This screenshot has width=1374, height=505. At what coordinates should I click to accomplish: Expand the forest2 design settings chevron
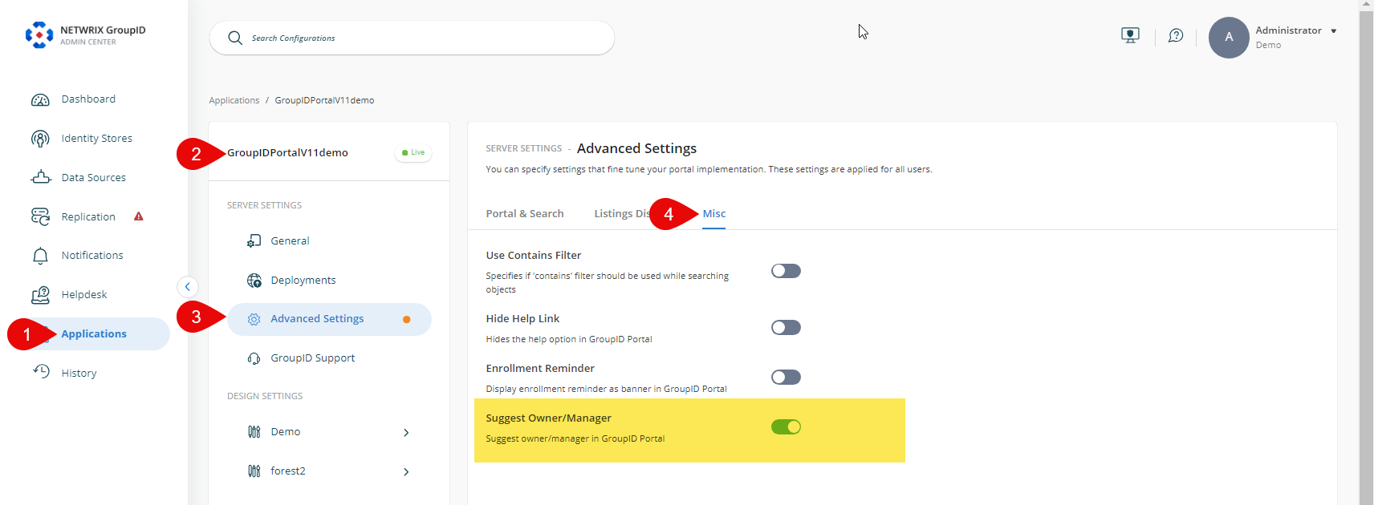[x=406, y=472]
